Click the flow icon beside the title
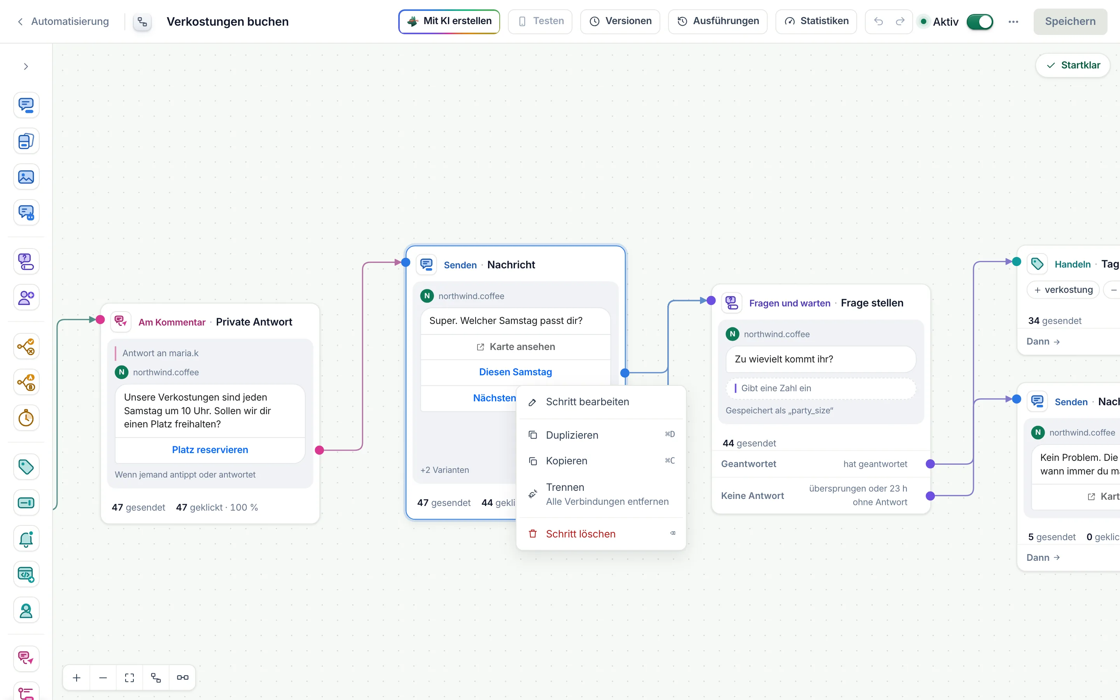The image size is (1120, 700). tap(142, 21)
